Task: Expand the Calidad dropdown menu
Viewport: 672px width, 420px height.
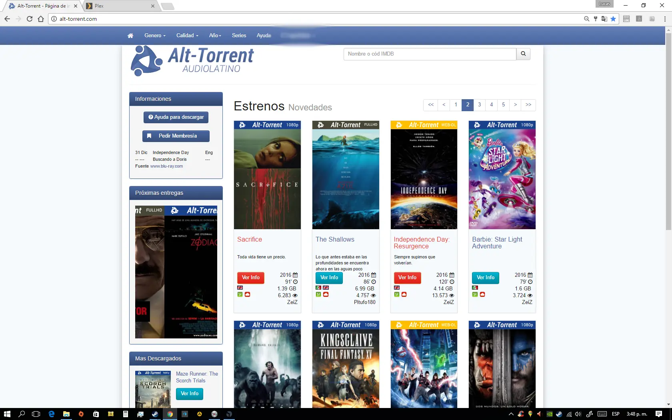Action: (x=187, y=36)
